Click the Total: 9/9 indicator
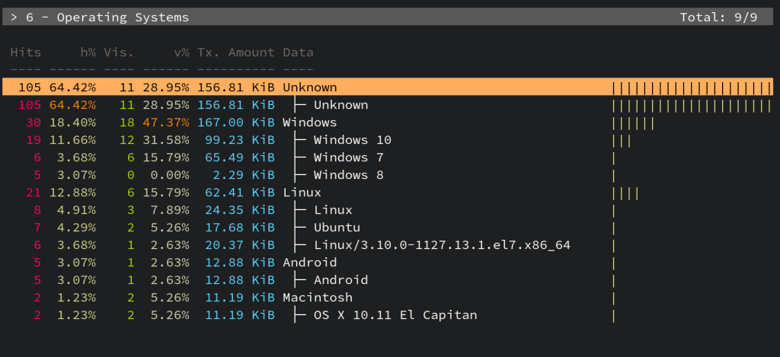Image resolution: width=780 pixels, height=357 pixels. 718,17
